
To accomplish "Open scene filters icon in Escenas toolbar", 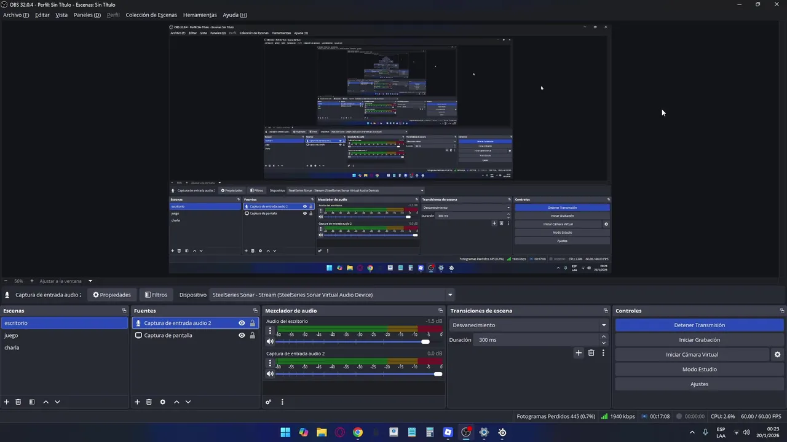I will point(32,402).
